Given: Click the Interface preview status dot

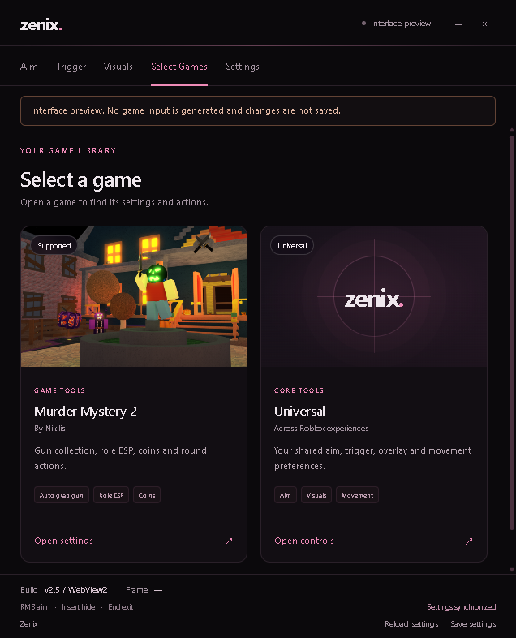Looking at the screenshot, I should pyautogui.click(x=363, y=24).
